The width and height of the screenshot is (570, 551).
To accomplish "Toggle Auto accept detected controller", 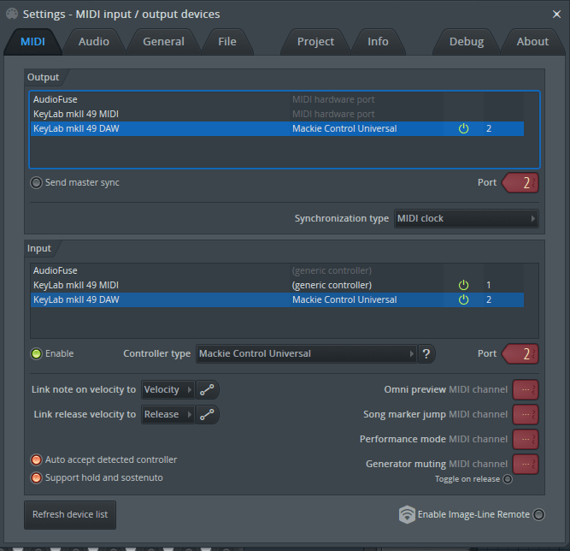I will point(36,459).
